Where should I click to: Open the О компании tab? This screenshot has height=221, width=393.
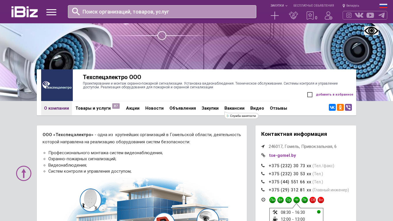click(x=56, y=108)
